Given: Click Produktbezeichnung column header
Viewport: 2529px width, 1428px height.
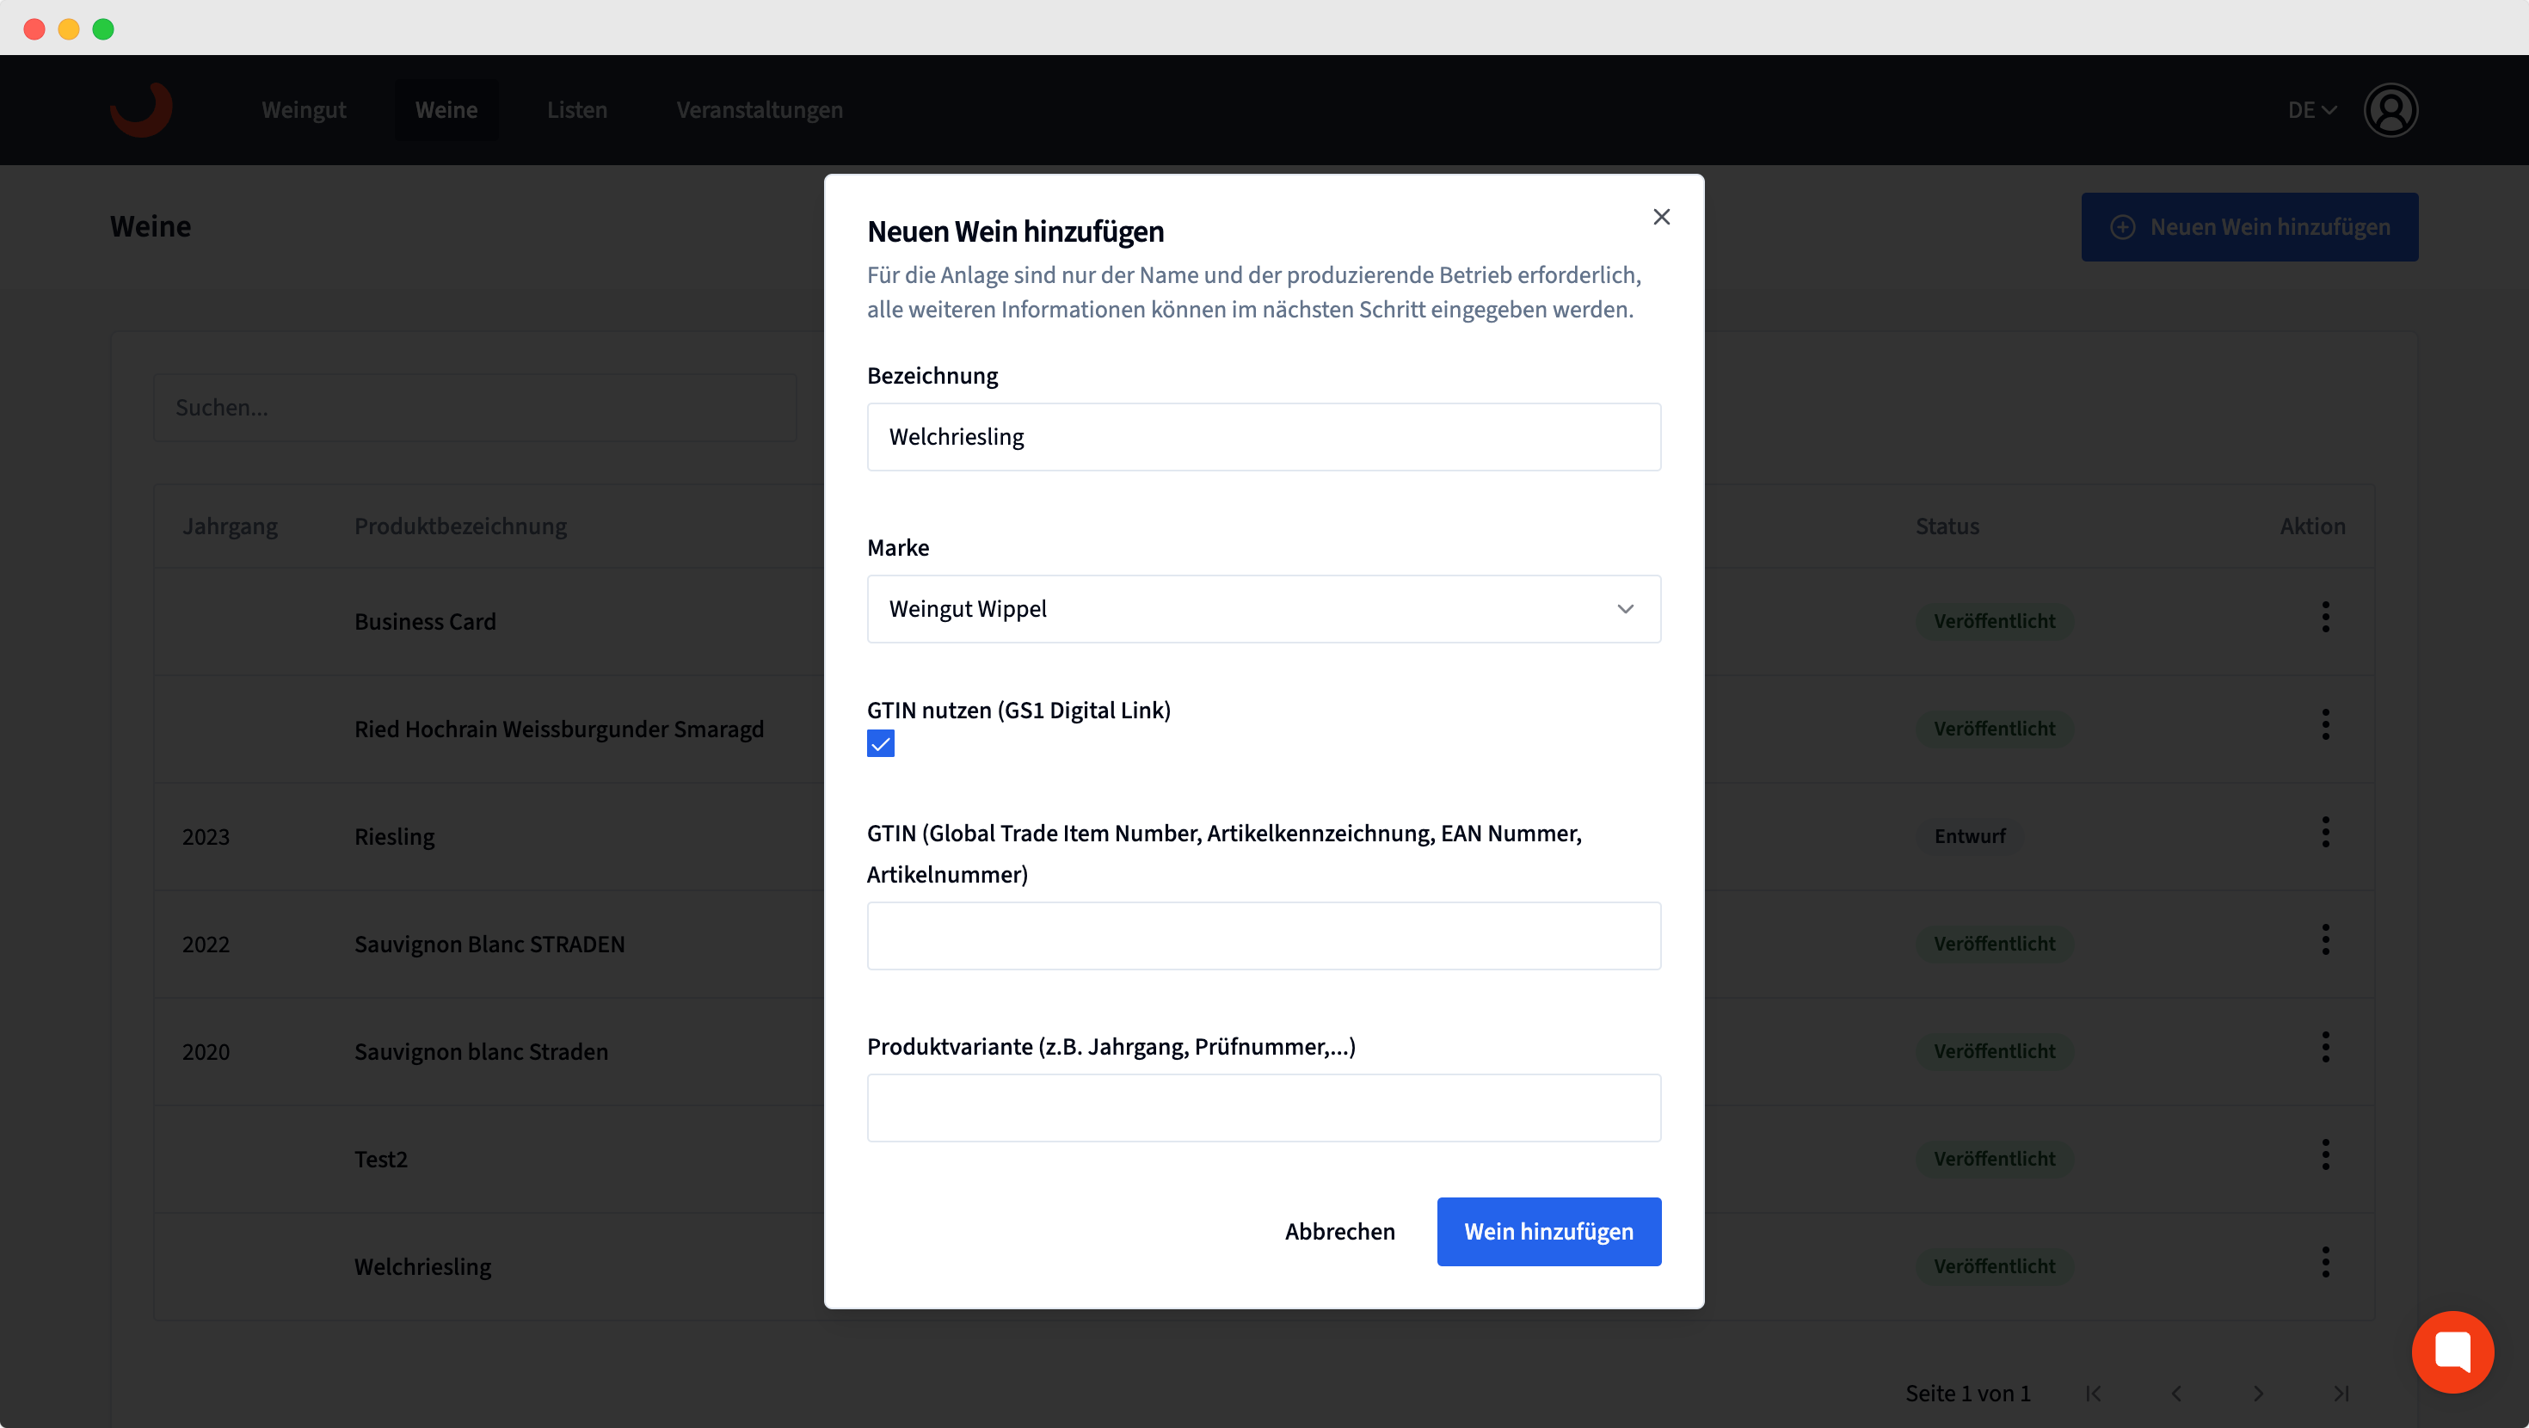Looking at the screenshot, I should [460, 526].
